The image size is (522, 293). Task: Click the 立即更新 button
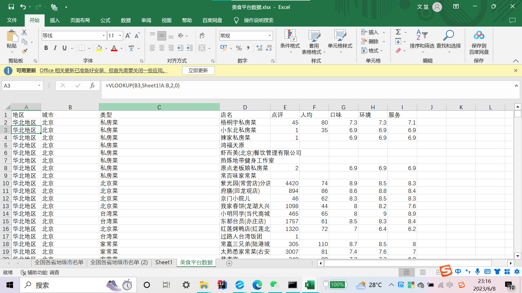pos(198,71)
